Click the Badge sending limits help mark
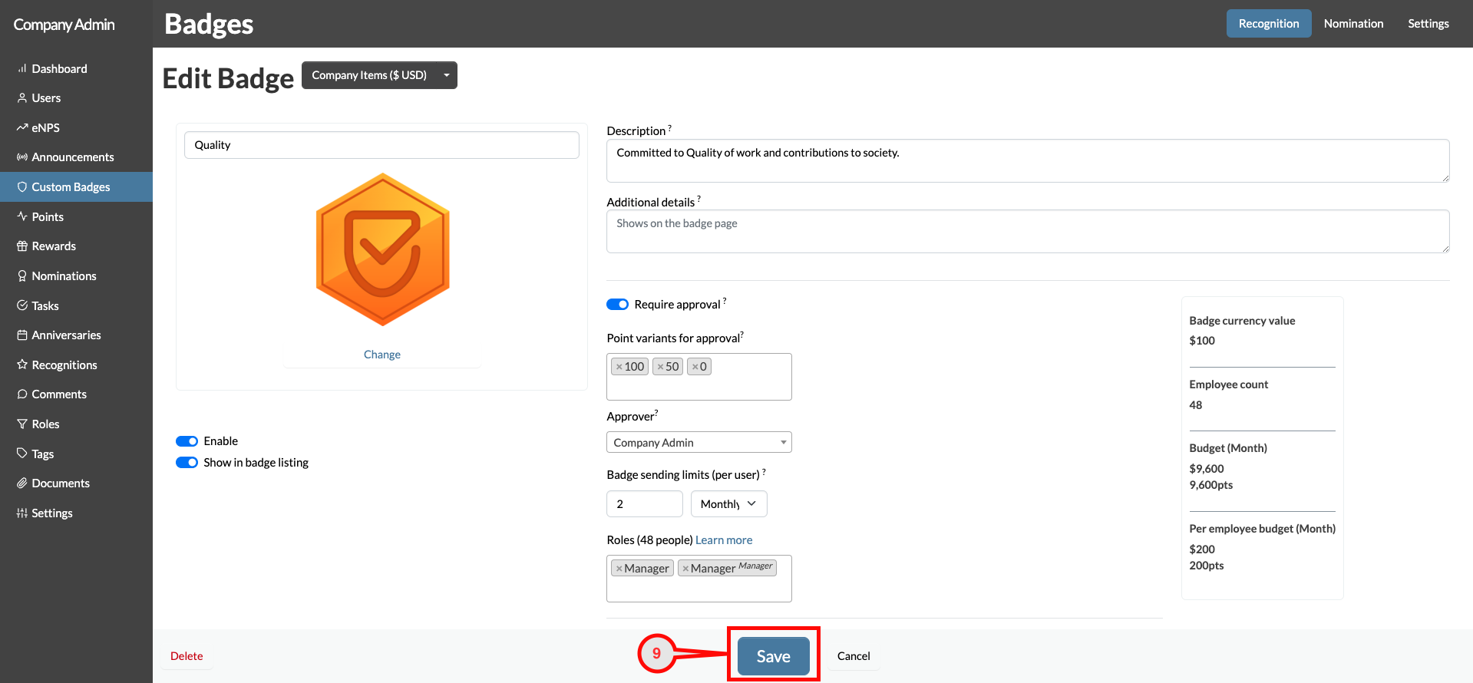 coord(764,471)
